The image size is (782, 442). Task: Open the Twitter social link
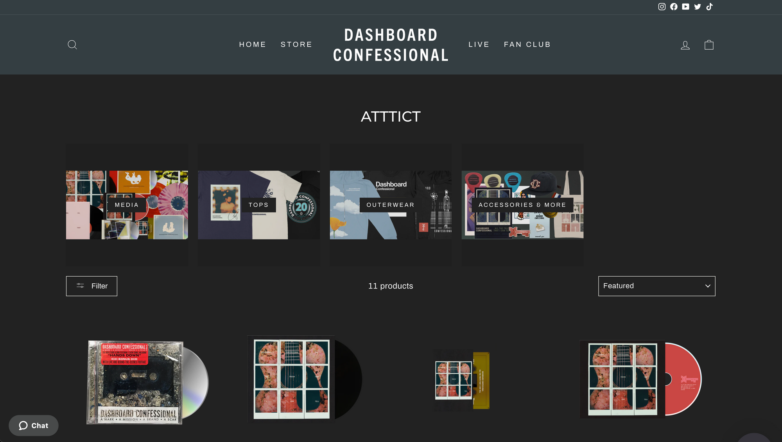pyautogui.click(x=698, y=7)
